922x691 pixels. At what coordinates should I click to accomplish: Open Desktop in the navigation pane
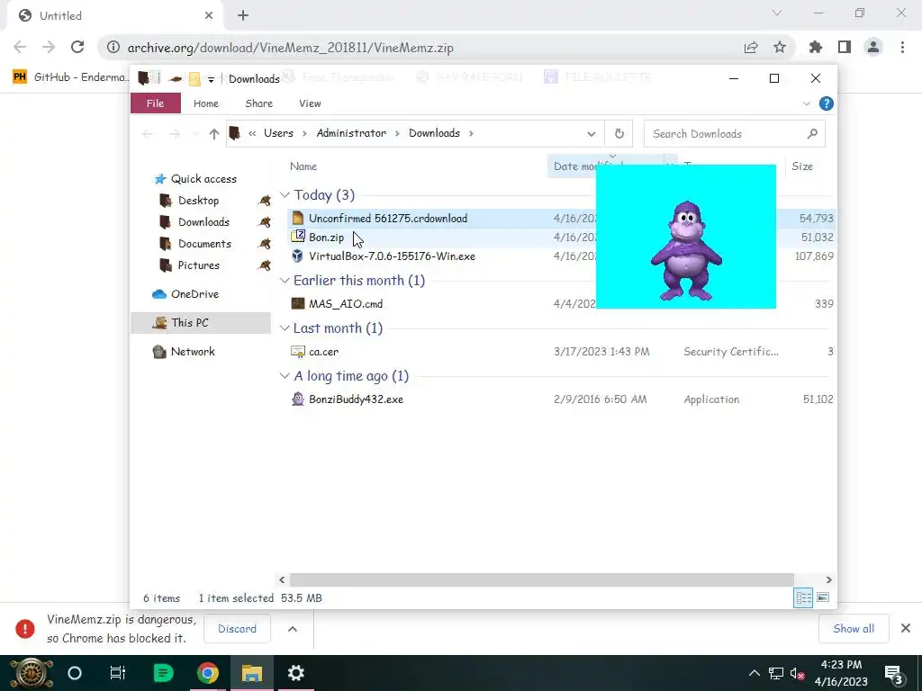(189, 201)
